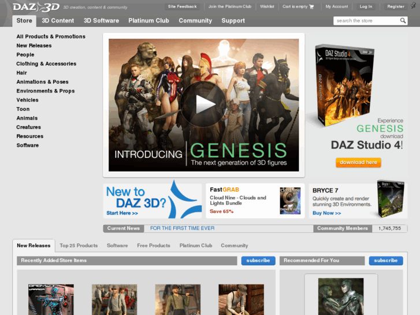Image resolution: width=420 pixels, height=315 pixels.
Task: Browse the People category
Action: point(25,55)
